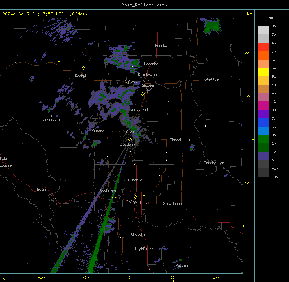Click the yellow diamond marker beside RedDeer

click(143, 94)
